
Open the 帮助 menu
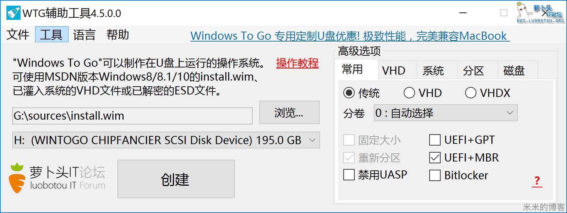[x=118, y=34]
